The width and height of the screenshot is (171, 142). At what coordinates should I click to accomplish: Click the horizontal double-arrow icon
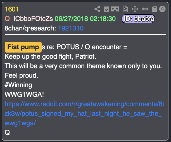click(145, 9)
